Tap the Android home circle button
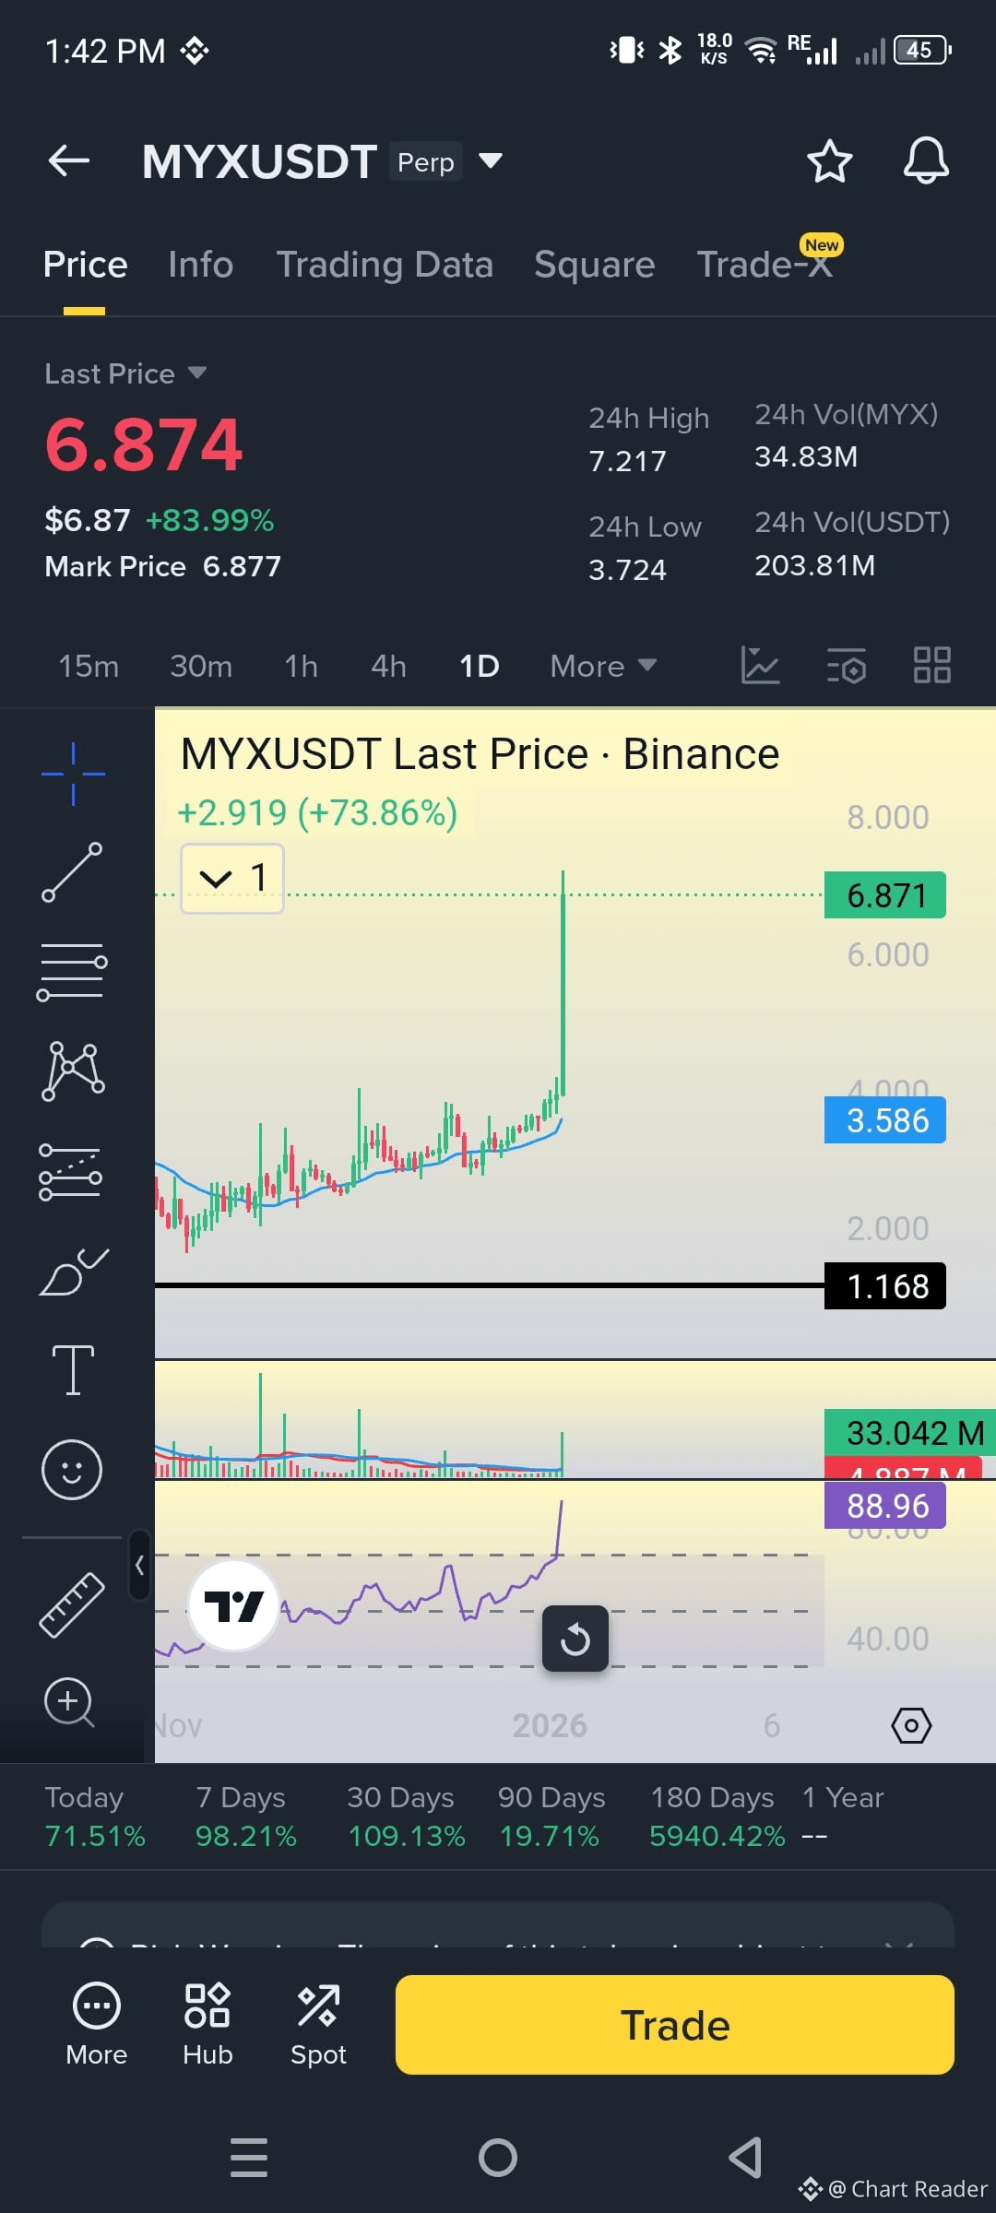This screenshot has width=996, height=2213. point(498,2158)
